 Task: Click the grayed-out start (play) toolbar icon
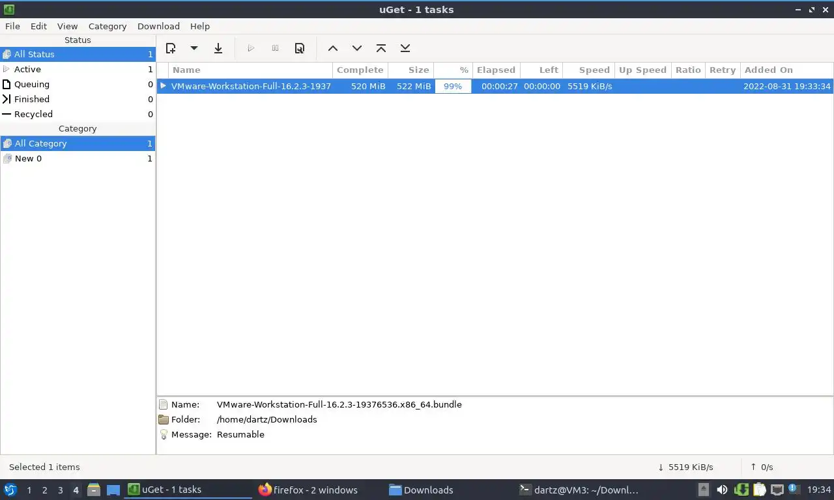tap(251, 48)
